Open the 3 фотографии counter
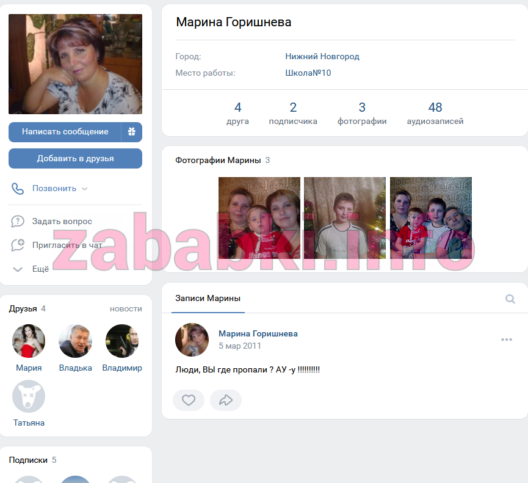The width and height of the screenshot is (528, 483). pyautogui.click(x=362, y=113)
